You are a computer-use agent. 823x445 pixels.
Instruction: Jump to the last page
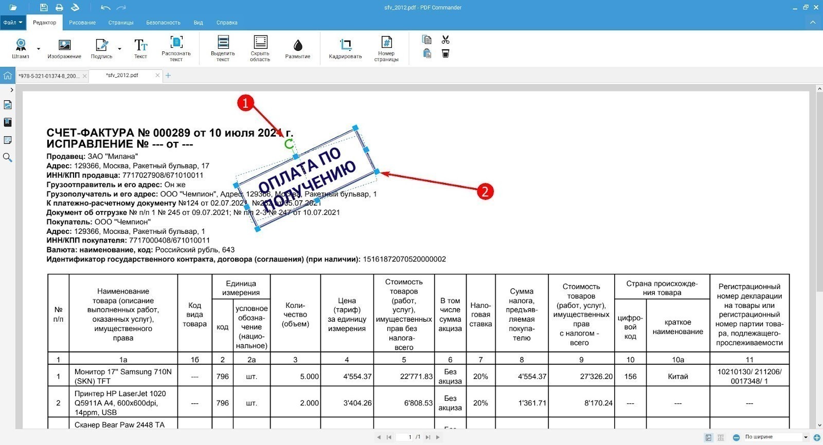click(x=428, y=437)
